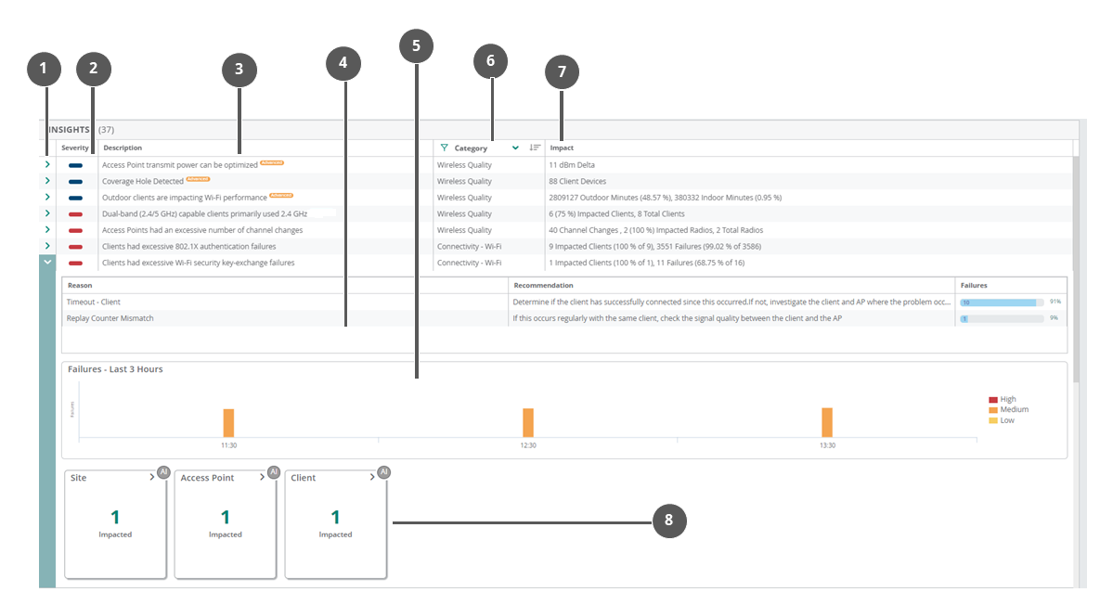Select the Client impacted count card
The width and height of the screenshot is (1100, 592).
[335, 524]
